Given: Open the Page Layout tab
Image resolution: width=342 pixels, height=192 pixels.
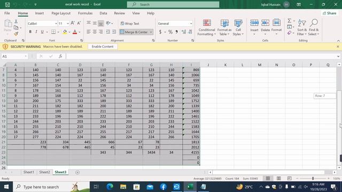Looking at the screenshot, I should pyautogui.click(x=61, y=13).
